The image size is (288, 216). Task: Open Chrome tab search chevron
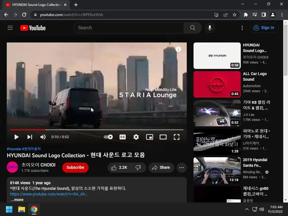point(243,4)
